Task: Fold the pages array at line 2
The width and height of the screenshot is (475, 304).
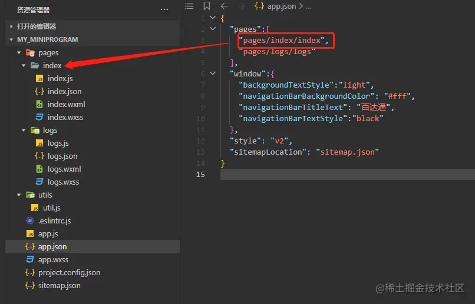Action: coord(213,29)
